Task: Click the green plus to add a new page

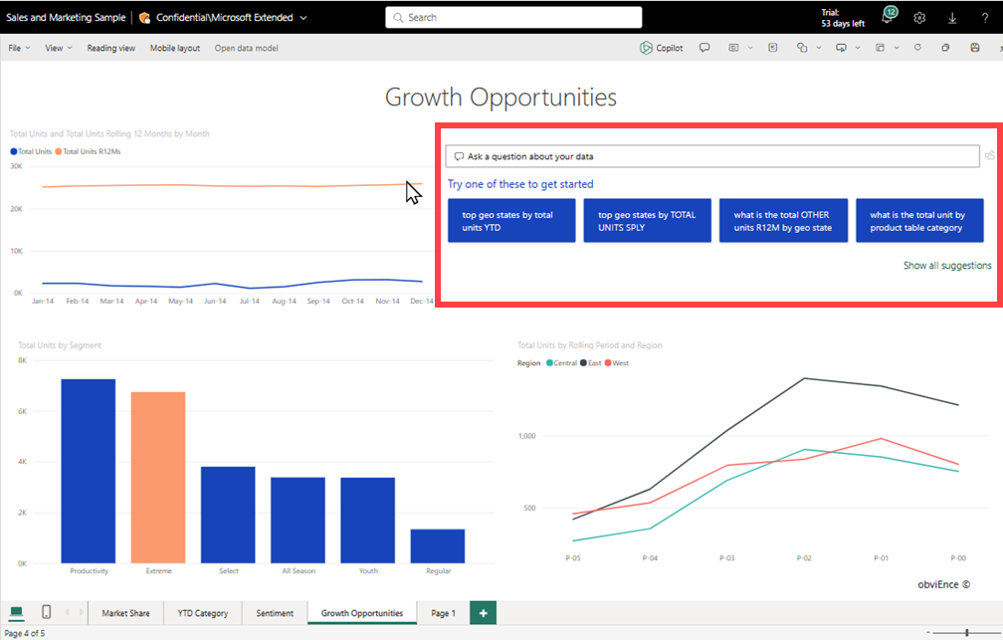Action: (x=483, y=612)
